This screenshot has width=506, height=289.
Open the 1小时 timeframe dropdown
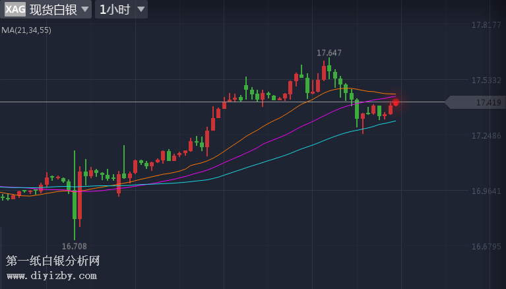115,9
